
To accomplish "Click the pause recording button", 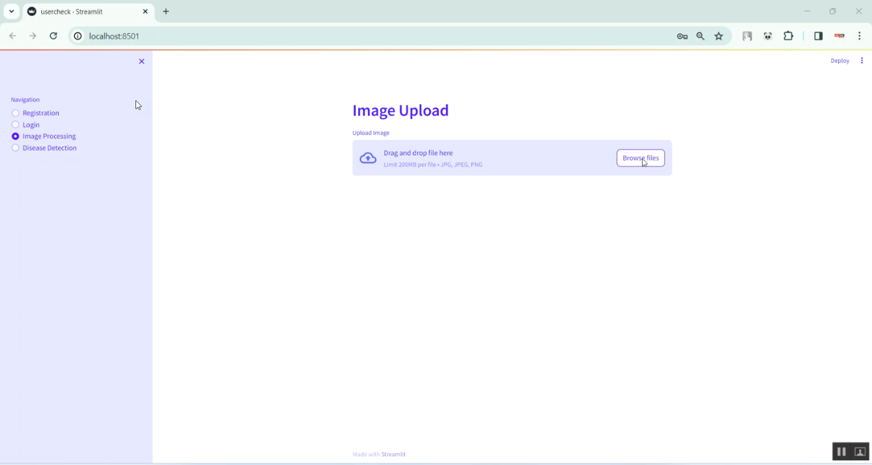I will [841, 452].
